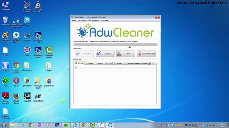Select the AI Recovery Burner desktop icon

click(x=27, y=7)
